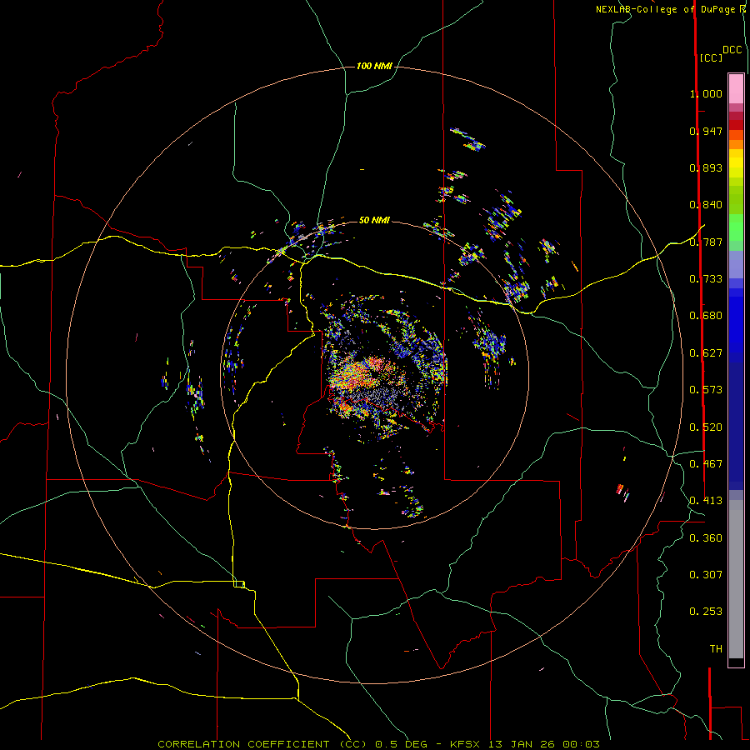Viewport: 750px width, 750px height.
Task: Click the 0.573 legend value
Action: tap(706, 390)
